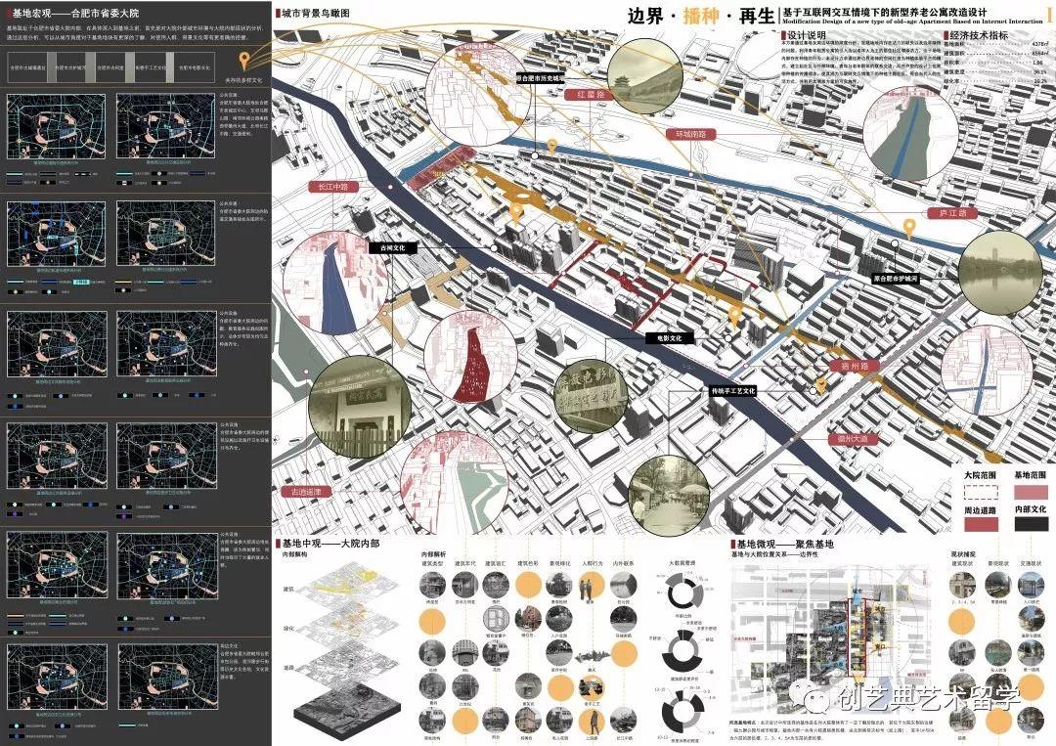
Task: Click the 内部解构 subheading
Action: pyautogui.click(x=293, y=554)
